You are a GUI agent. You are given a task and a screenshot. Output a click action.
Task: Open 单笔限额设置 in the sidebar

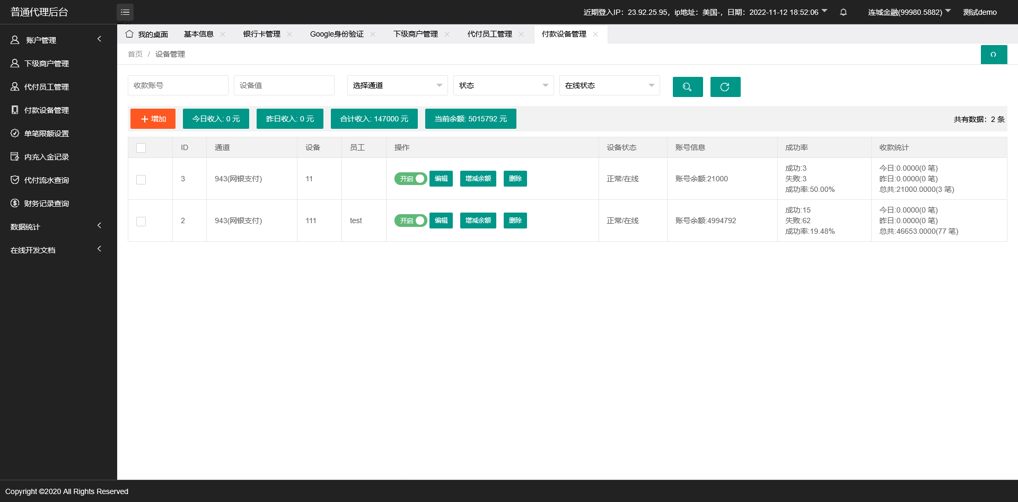pyautogui.click(x=47, y=134)
